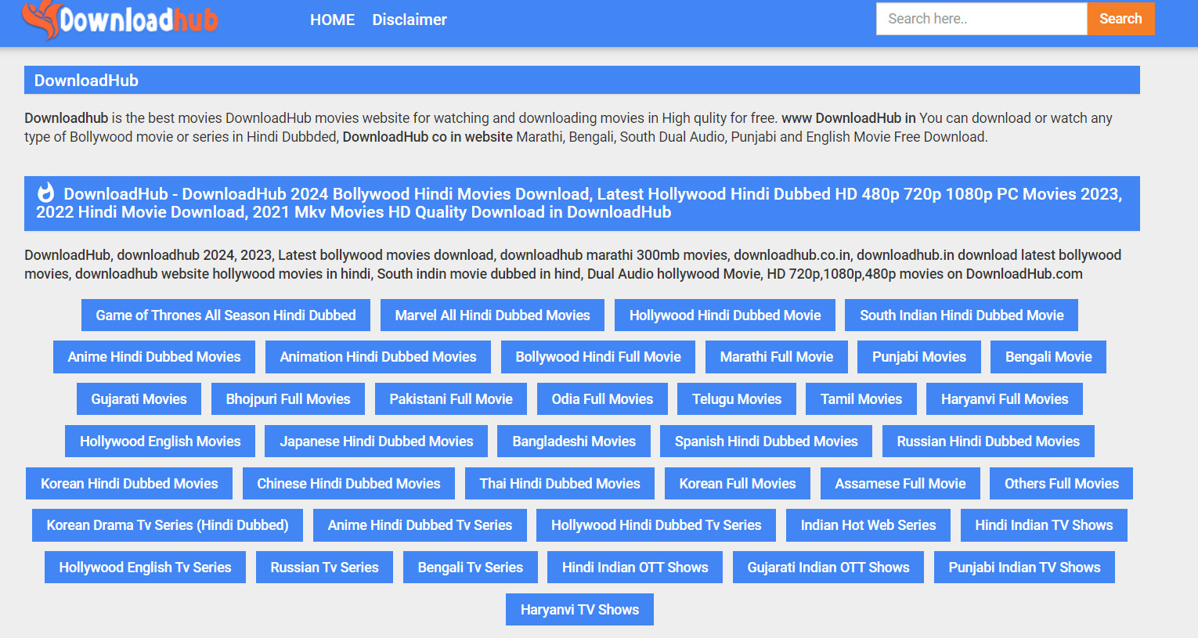This screenshot has width=1198, height=638.
Task: Click Anime Hindi Dubbed Tv Series
Action: coord(420,525)
